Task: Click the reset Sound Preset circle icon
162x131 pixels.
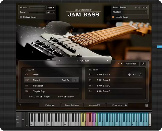Action: (x=139, y=8)
